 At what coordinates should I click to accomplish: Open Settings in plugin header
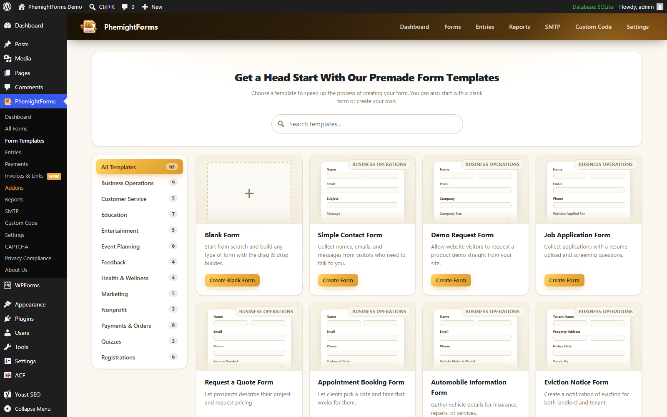pyautogui.click(x=637, y=27)
